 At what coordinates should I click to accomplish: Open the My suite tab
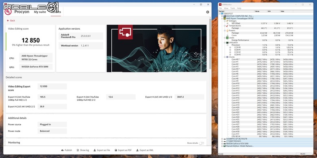tap(40, 12)
